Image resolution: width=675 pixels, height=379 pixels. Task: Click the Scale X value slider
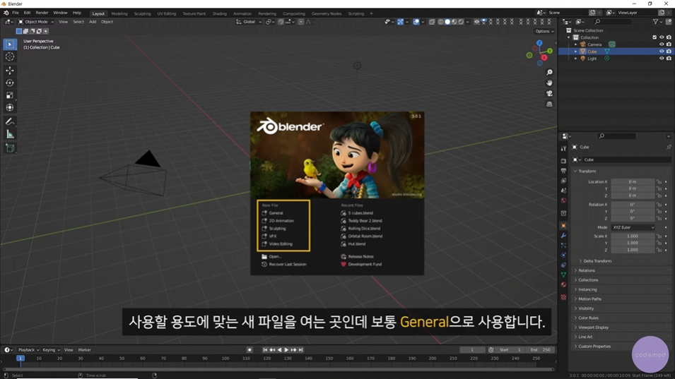click(x=633, y=236)
